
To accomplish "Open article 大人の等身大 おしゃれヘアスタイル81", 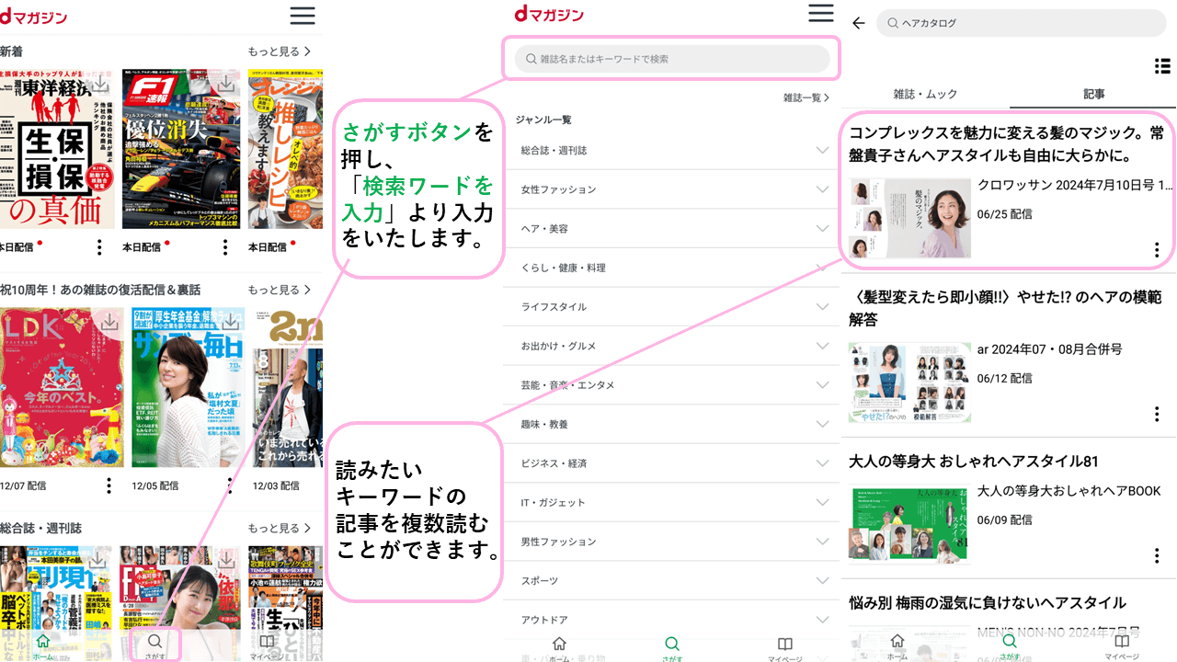I will pos(974,461).
